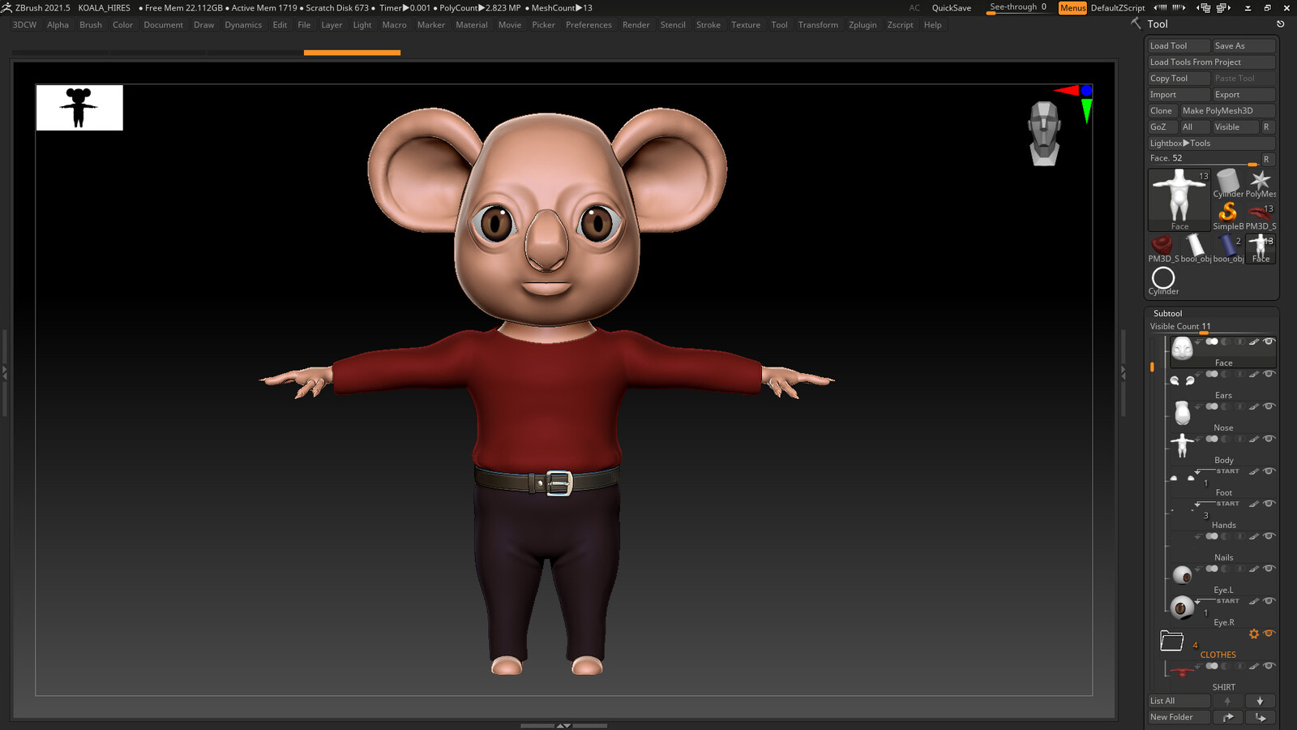1297x730 pixels.
Task: Click the paintbrush polypaint icon on Ears subtool
Action: [1254, 374]
